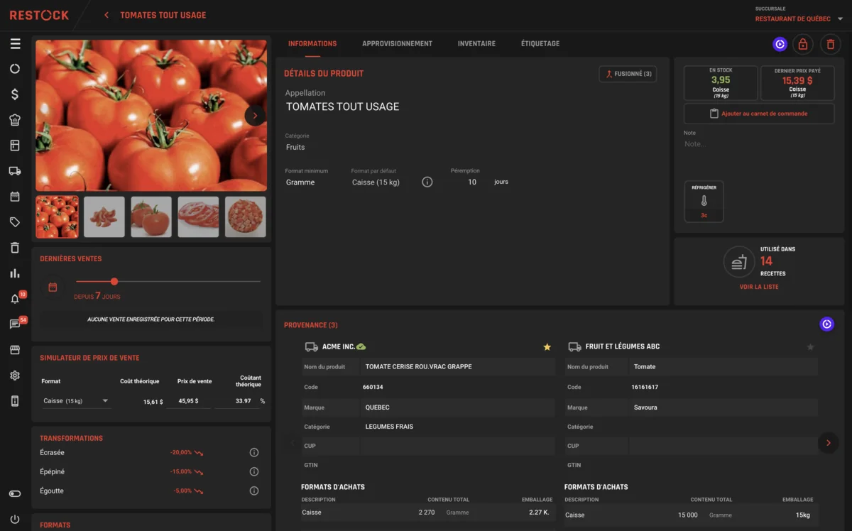Open the bar chart reports section
852x531 pixels.
pos(15,273)
